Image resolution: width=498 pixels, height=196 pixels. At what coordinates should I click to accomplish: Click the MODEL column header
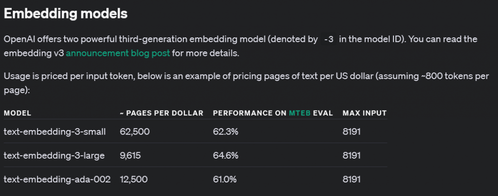(x=18, y=113)
